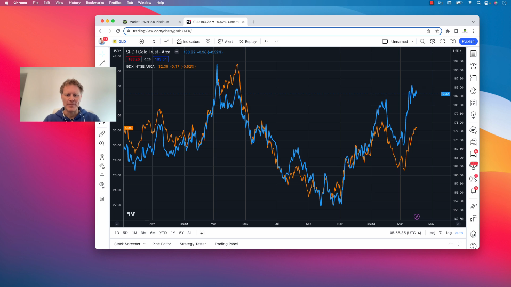Viewport: 511px width, 287px height.
Task: Switch to the Pine Editor tab
Action: pyautogui.click(x=162, y=244)
